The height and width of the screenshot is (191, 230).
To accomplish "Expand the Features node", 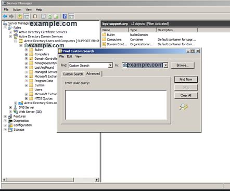I will point(5,116).
